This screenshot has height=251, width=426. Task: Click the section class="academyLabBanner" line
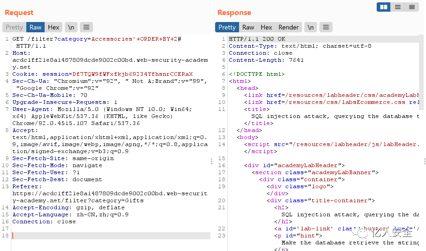(315, 173)
